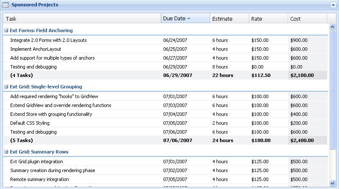Select the 'Implement AnchorLayout' task

tap(36, 49)
